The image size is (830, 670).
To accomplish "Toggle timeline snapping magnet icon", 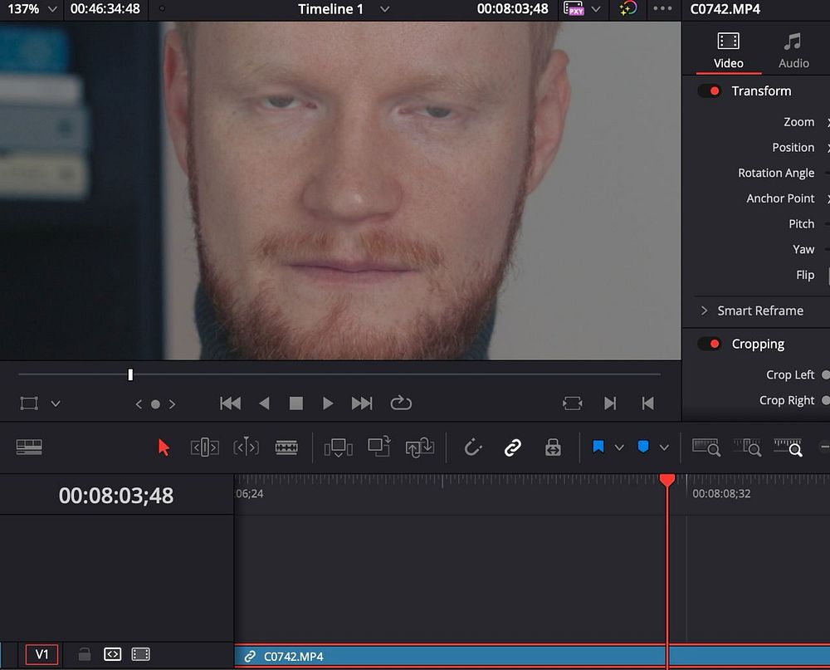I will 473,447.
